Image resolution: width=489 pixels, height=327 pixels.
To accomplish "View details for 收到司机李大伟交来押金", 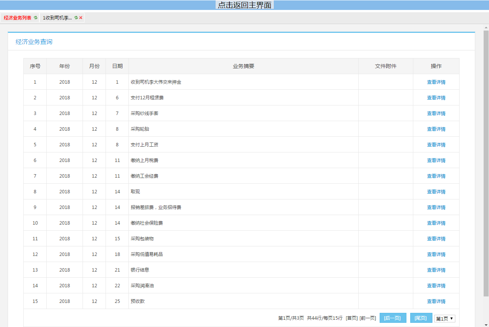I will pyautogui.click(x=436, y=82).
